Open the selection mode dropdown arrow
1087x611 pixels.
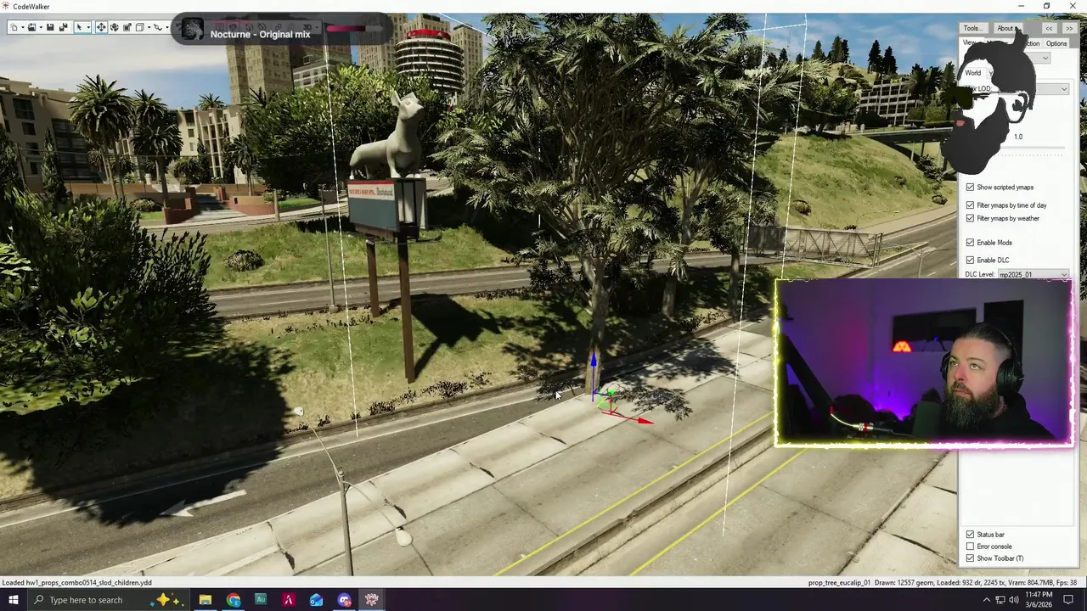(88, 27)
